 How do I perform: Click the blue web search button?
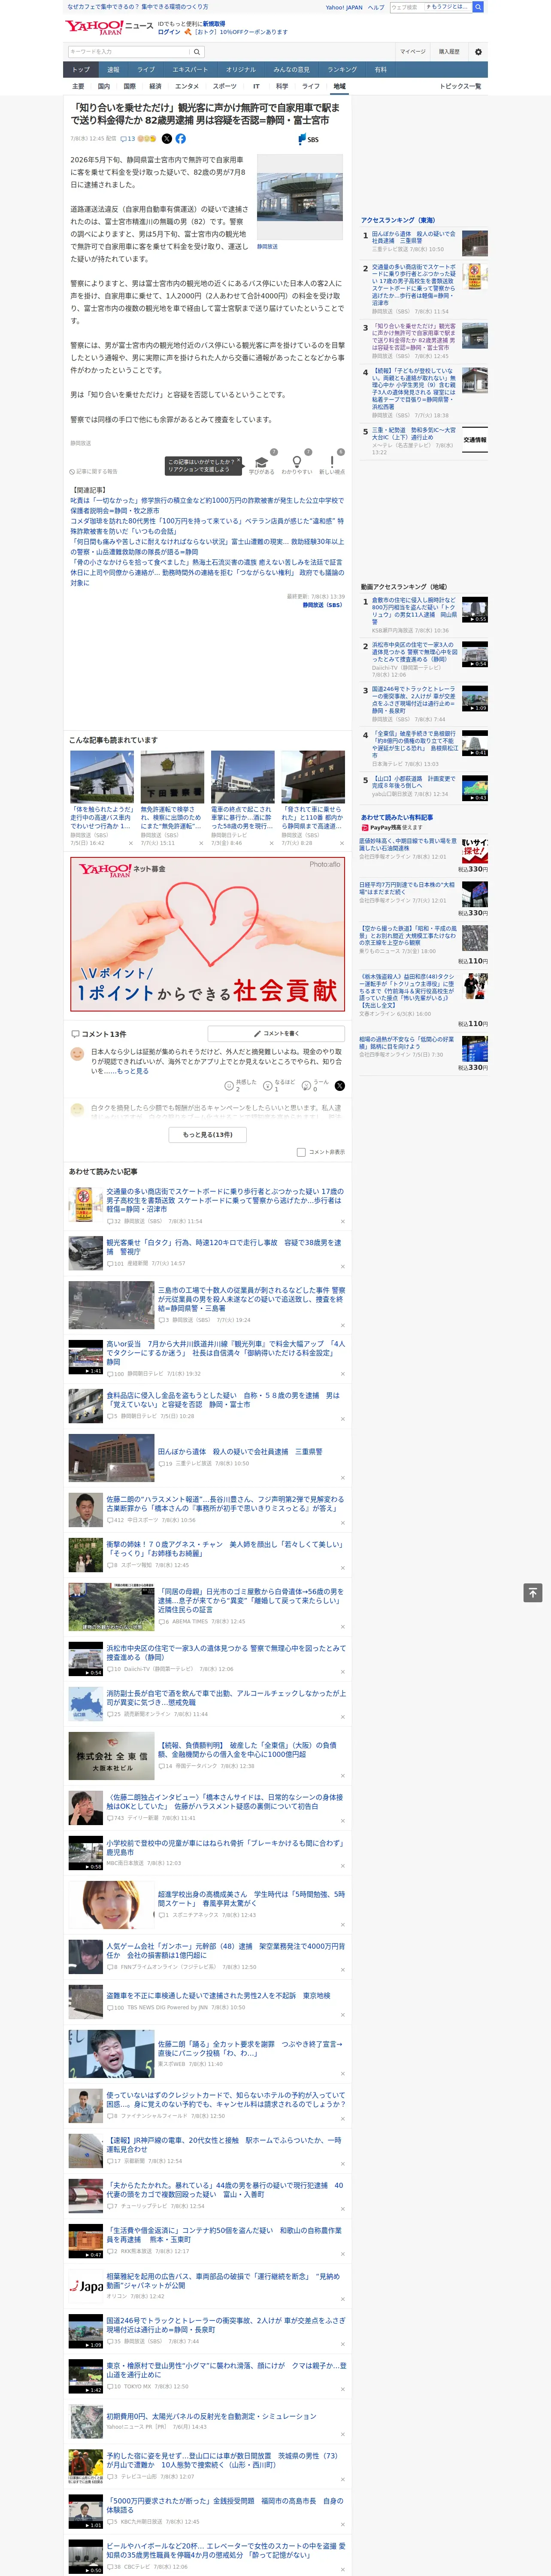tap(478, 7)
